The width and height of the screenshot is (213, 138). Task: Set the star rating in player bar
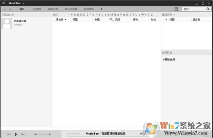coord(73,133)
